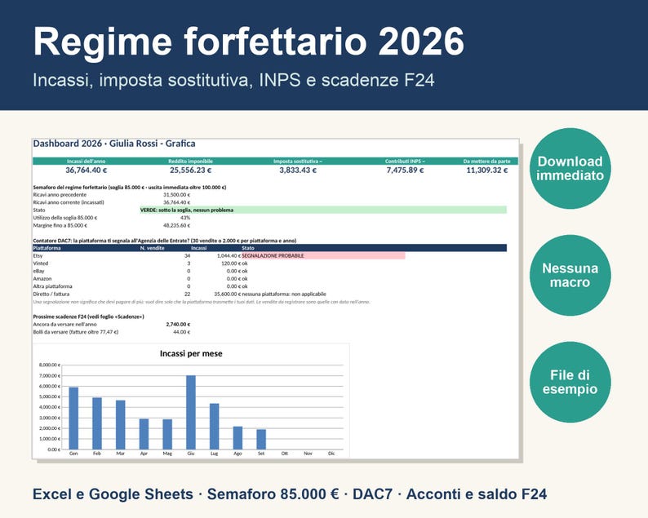The height and width of the screenshot is (518, 648).
Task: Click the 'Ricavi anno corrente (incassati)' label
Action: 69,202
